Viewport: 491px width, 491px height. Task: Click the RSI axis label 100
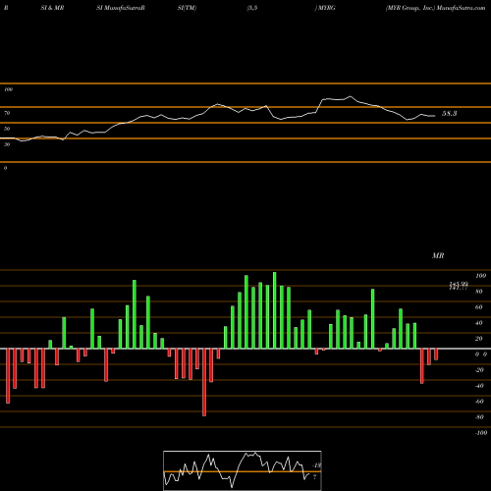pyautogui.click(x=9, y=89)
